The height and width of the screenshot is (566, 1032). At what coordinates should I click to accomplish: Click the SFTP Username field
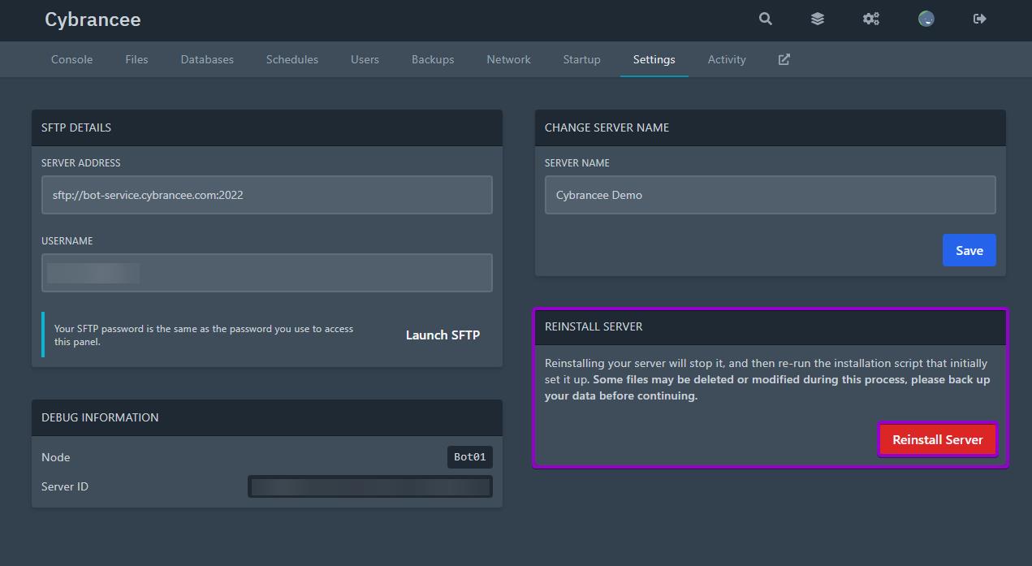pos(266,273)
